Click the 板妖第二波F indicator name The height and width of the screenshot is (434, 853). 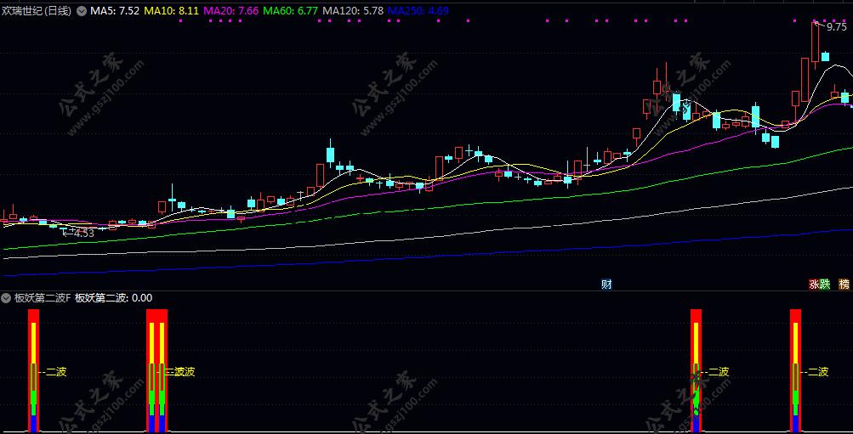click(43, 297)
